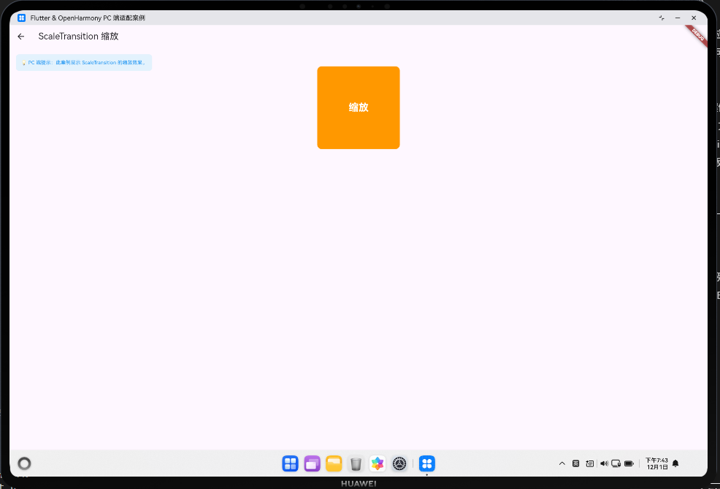Click the 'ScaleTransition 缩放' page title
Viewport: 720px width, 489px height.
coord(79,37)
